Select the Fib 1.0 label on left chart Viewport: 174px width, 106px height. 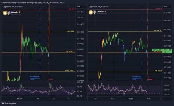[x=71, y=9]
